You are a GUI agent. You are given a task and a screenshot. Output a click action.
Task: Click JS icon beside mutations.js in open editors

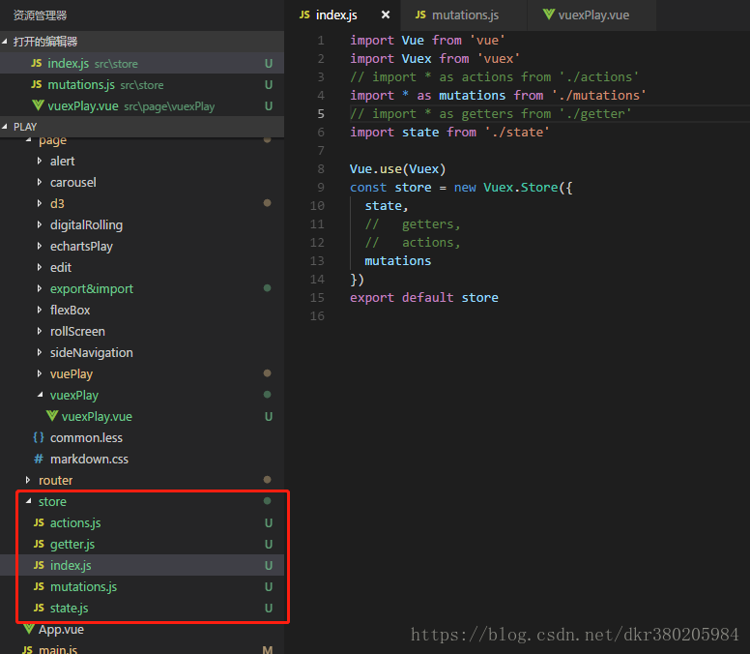37,85
